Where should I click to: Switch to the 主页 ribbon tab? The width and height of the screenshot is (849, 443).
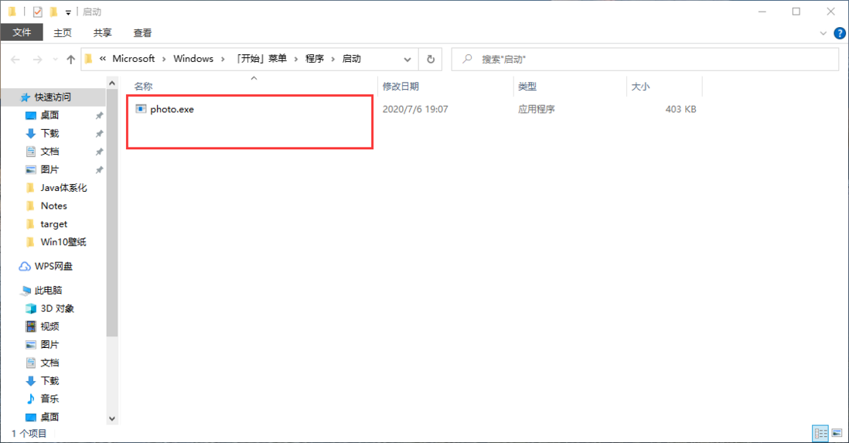[63, 32]
